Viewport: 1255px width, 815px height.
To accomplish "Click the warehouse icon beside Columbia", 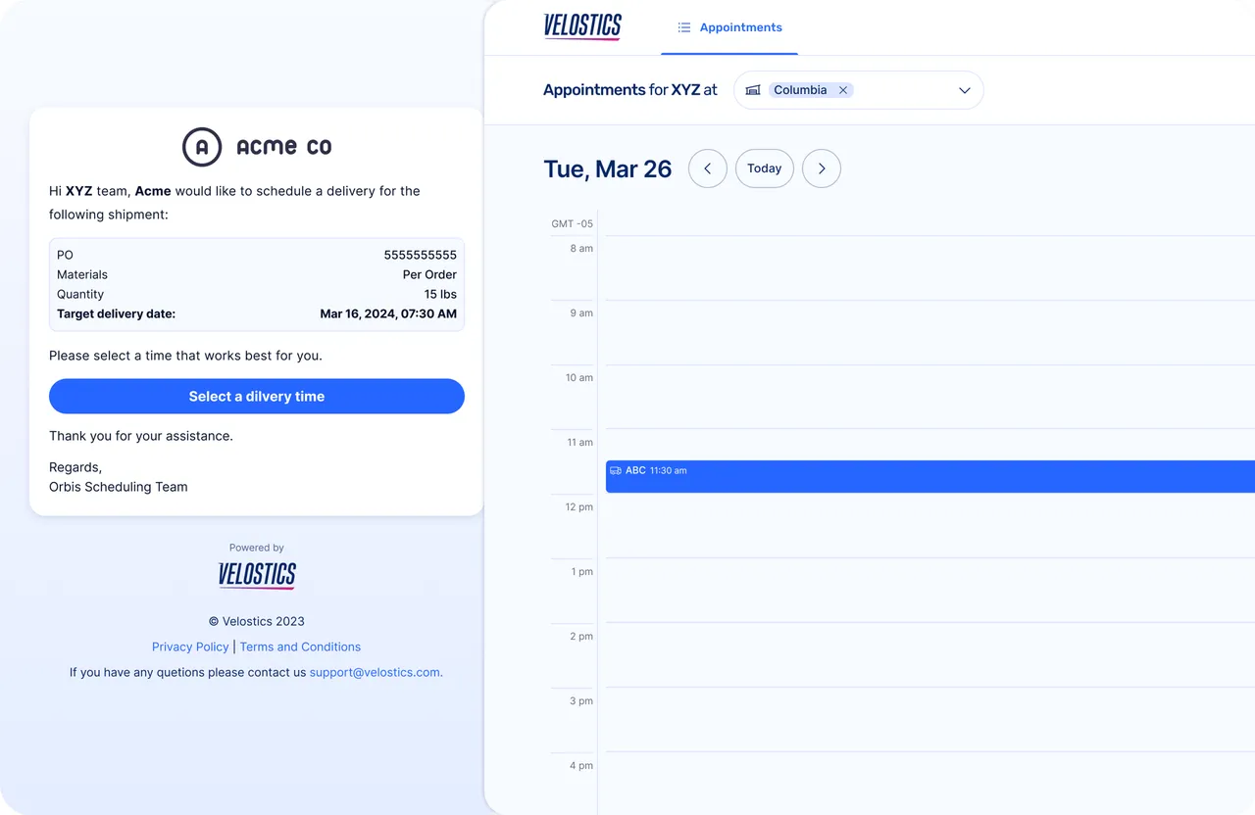I will click(753, 90).
